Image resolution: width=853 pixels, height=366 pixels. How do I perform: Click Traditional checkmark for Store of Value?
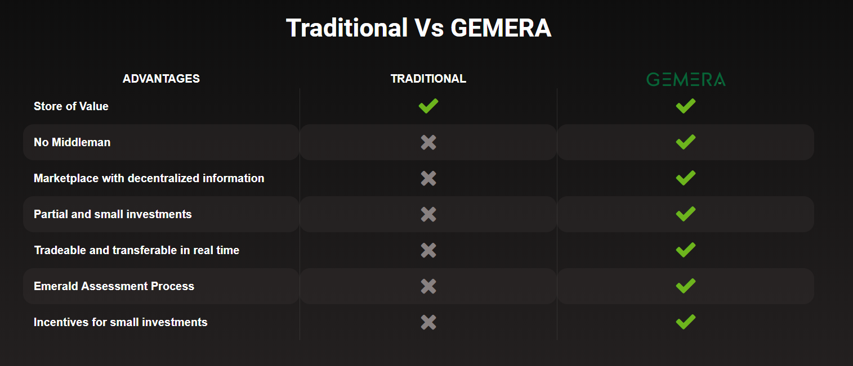[x=428, y=106]
